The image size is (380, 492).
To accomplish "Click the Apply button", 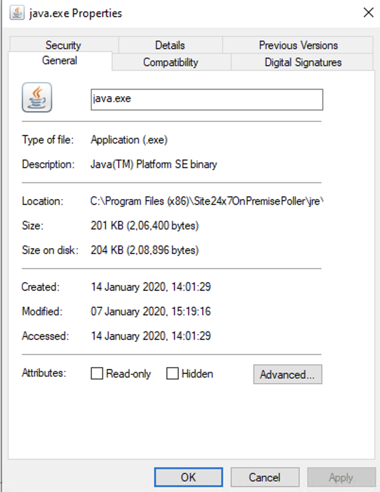I will [341, 477].
